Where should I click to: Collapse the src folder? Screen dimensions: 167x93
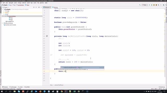(x=4, y=14)
